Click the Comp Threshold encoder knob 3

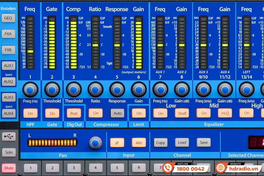[x=74, y=89]
